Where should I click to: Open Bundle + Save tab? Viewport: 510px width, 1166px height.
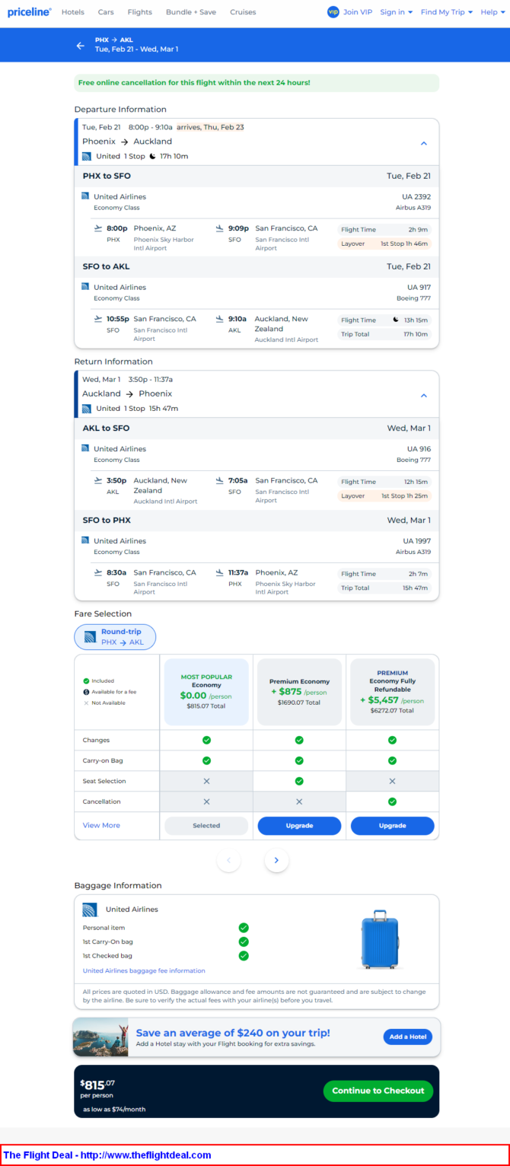pyautogui.click(x=191, y=12)
